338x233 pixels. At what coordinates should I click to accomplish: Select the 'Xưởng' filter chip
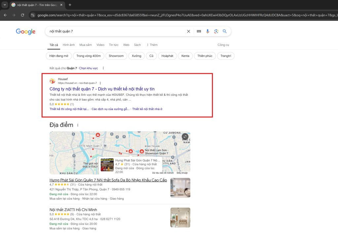(x=136, y=56)
